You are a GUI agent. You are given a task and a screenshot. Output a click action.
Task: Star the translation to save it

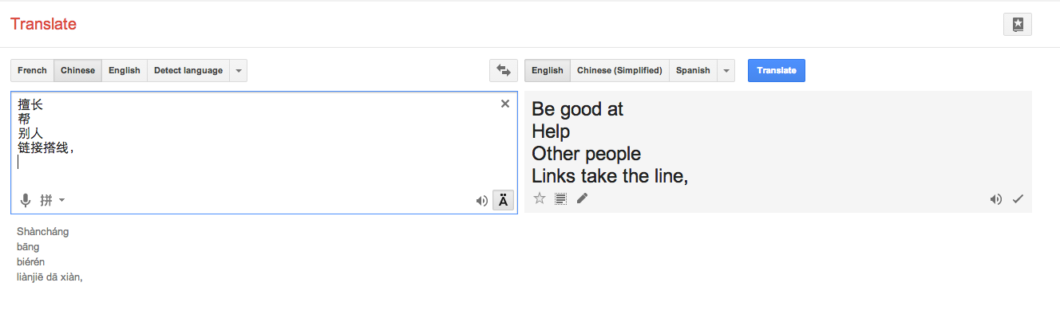539,198
